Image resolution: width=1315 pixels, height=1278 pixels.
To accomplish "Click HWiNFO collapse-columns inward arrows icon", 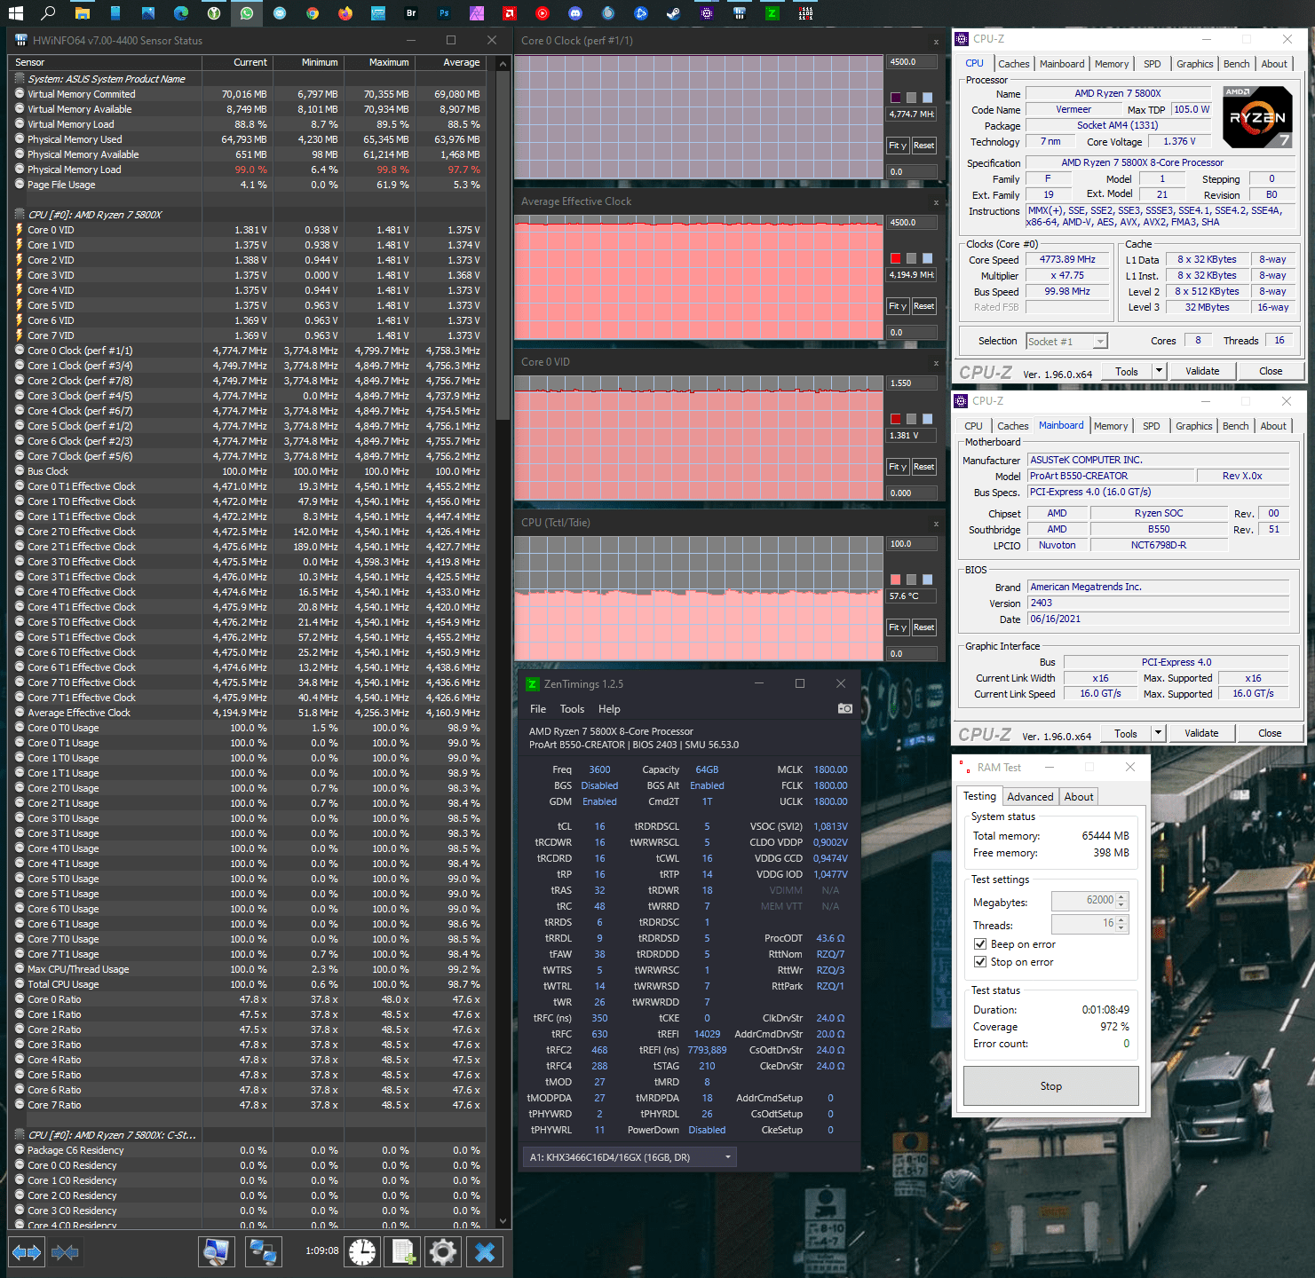I will pyautogui.click(x=66, y=1252).
